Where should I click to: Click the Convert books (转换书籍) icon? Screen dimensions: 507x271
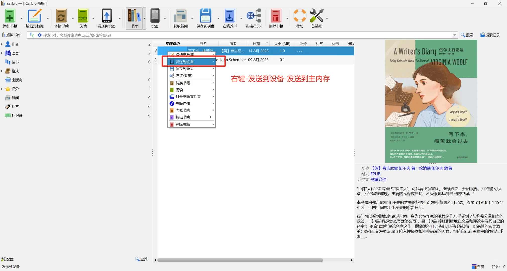point(61,16)
